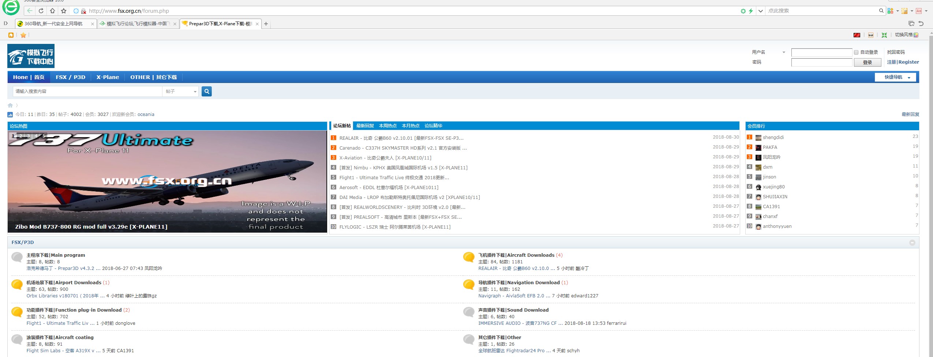933x357 pixels.
Task: Click the forum search text box
Action: pos(87,91)
